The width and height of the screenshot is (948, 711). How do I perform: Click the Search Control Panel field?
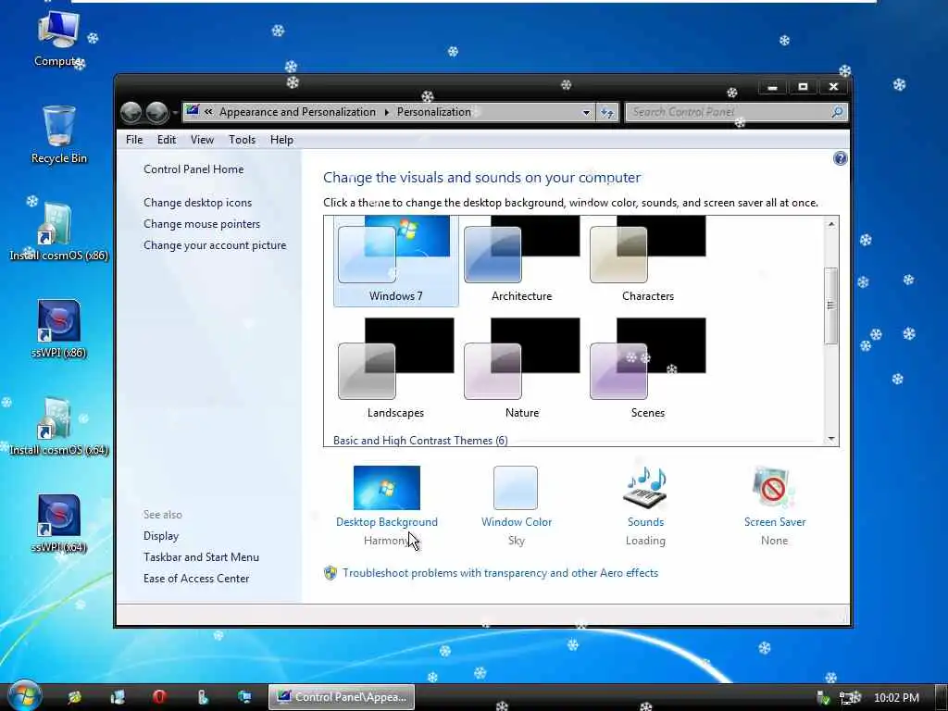coord(728,112)
